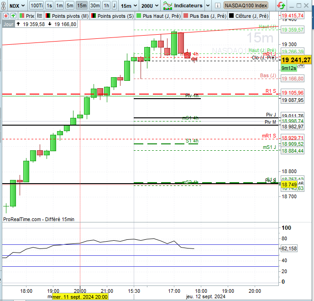This screenshot has height=301, width=314.
Task: Click the Points pivots (S) color swatch
Action: (93, 16)
